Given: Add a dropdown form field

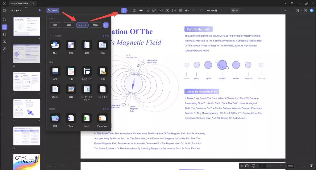Looking at the screenshot, I should tap(154, 10).
